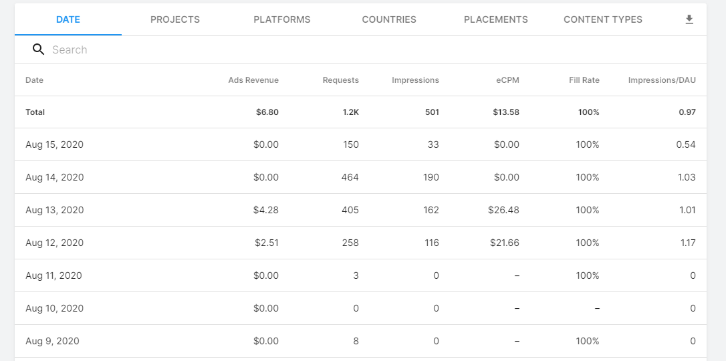This screenshot has width=726, height=361.
Task: Click the download report icon
Action: [x=689, y=19]
